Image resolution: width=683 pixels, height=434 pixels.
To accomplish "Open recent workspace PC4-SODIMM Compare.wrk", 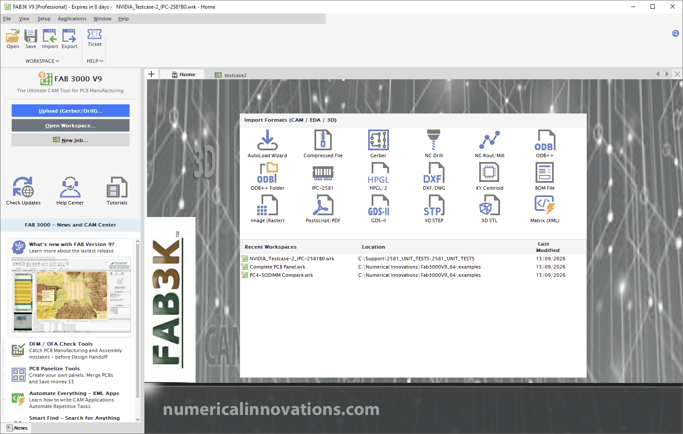I will pos(281,275).
